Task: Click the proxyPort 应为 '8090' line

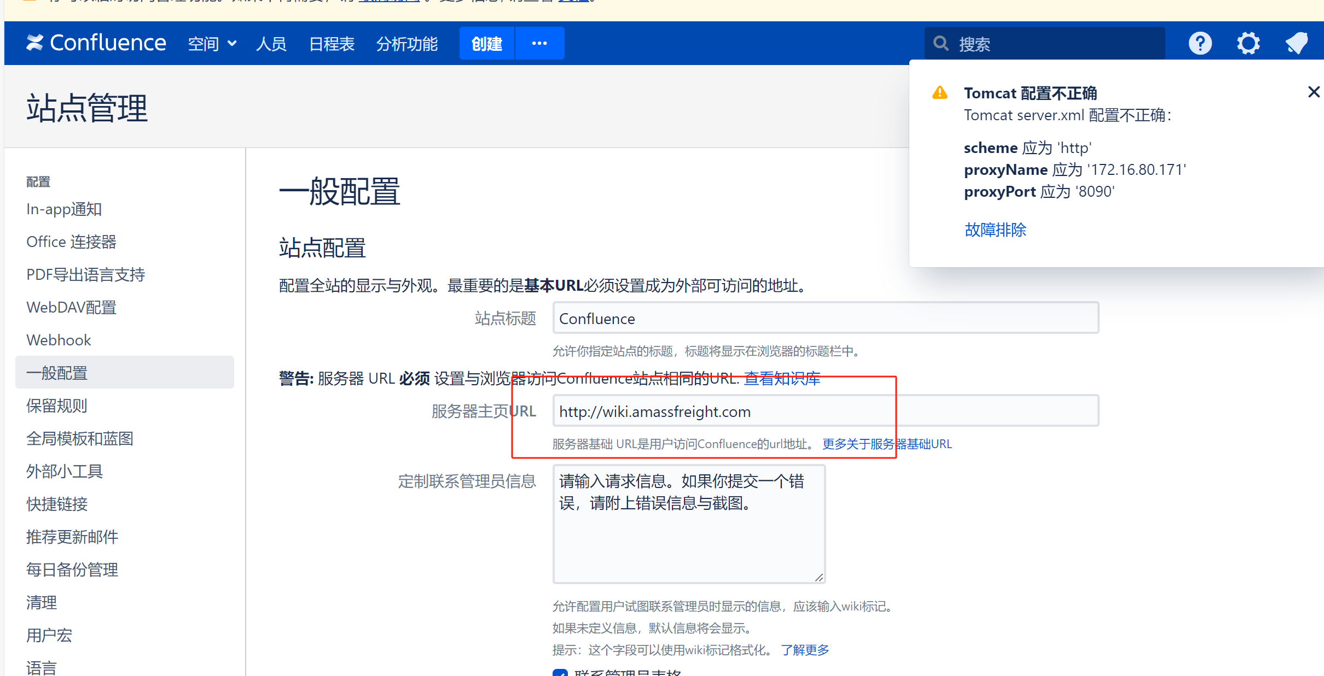Action: pyautogui.click(x=1040, y=192)
